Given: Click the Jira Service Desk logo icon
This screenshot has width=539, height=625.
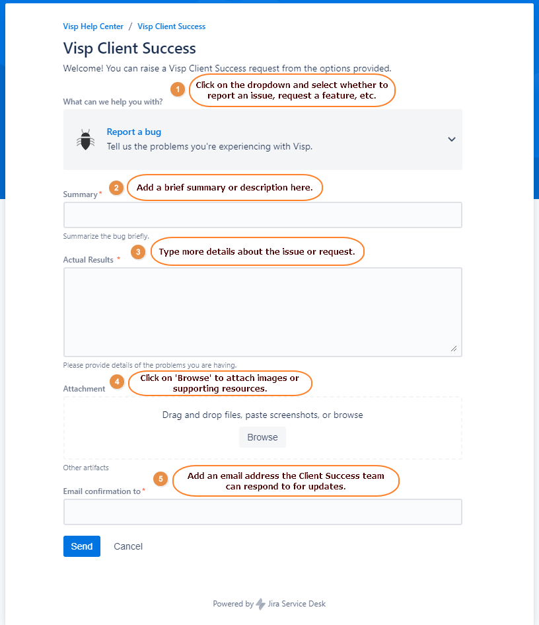Looking at the screenshot, I should point(260,604).
